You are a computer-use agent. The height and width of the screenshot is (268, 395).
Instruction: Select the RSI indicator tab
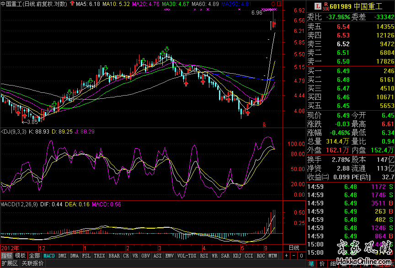[x=204, y=256]
